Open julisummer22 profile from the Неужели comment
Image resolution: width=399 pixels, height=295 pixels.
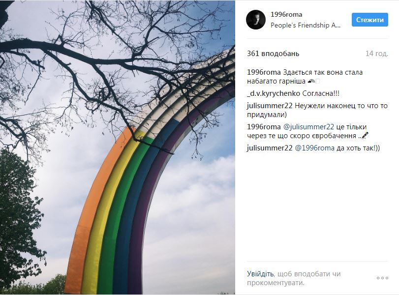coord(270,106)
